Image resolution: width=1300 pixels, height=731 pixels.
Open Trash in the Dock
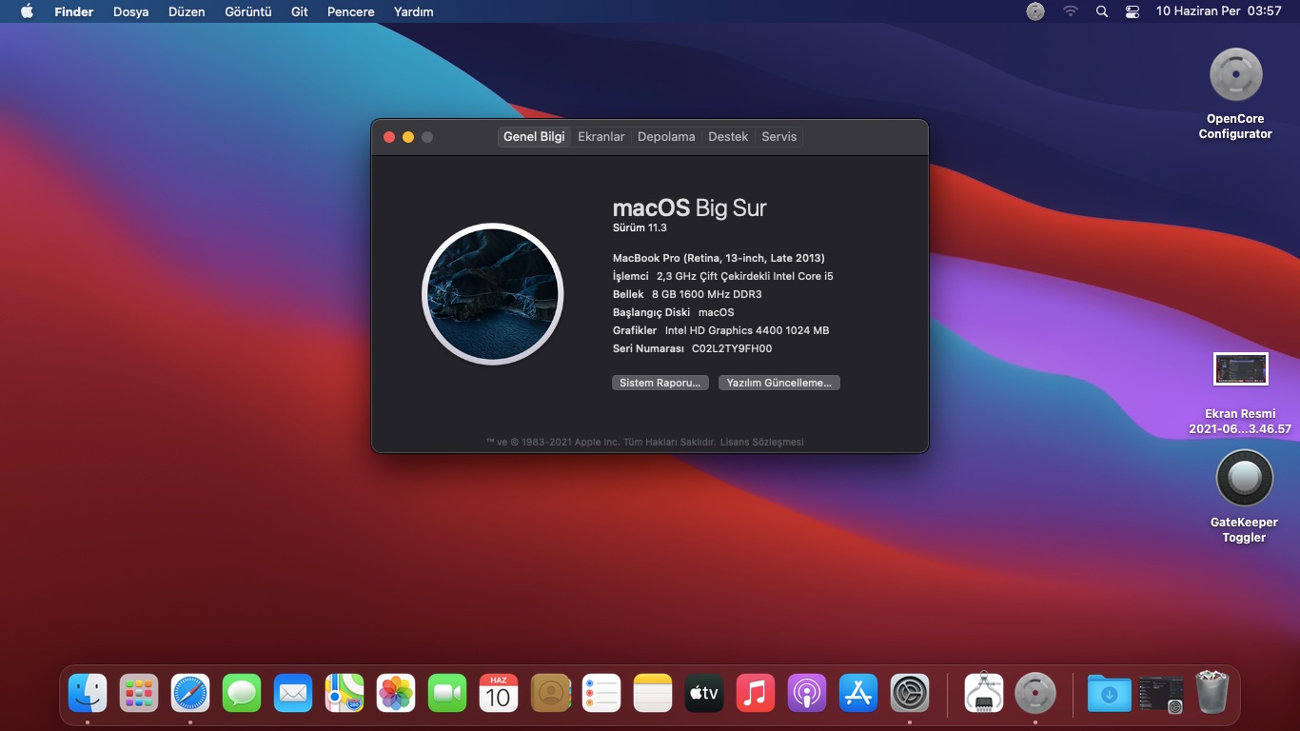[1212, 693]
